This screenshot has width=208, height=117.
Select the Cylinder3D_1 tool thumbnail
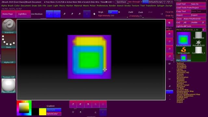tap(199, 50)
